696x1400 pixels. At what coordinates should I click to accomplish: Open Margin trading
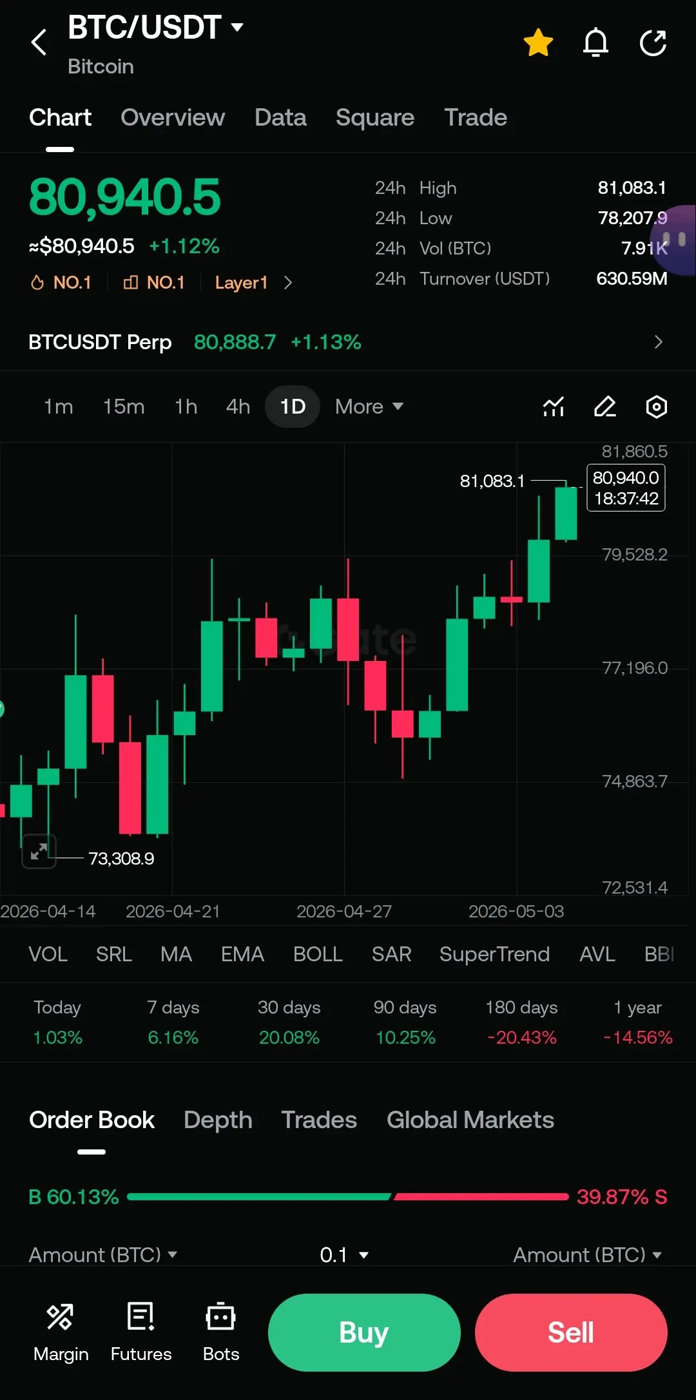point(61,1332)
